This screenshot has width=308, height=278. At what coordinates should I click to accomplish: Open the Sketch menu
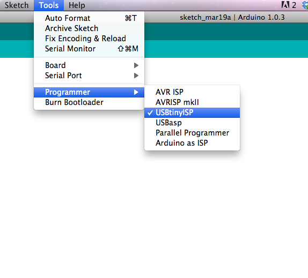(17, 5)
